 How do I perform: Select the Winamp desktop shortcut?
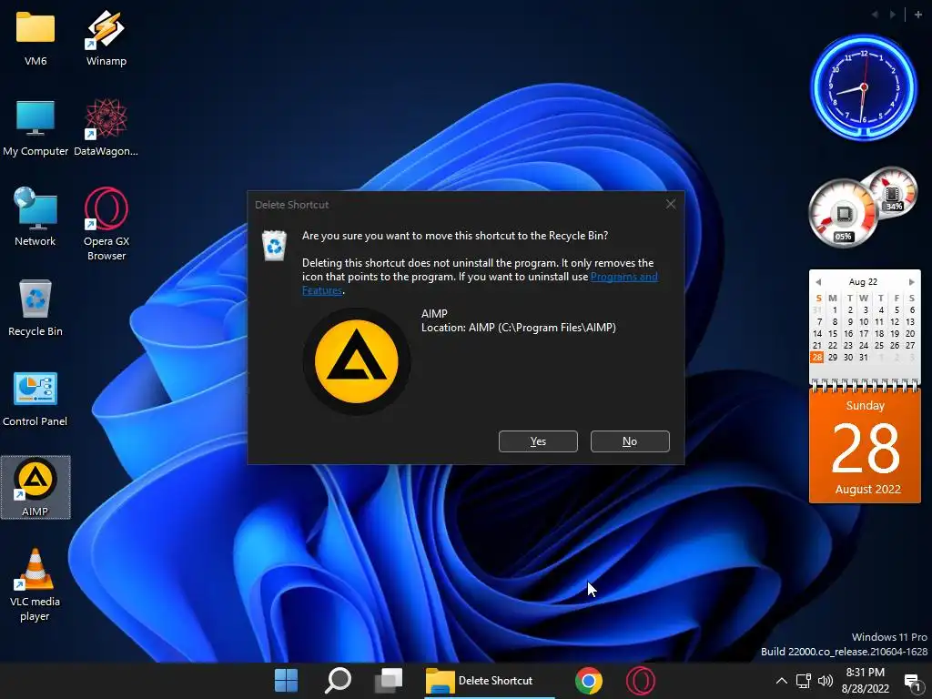point(106,37)
